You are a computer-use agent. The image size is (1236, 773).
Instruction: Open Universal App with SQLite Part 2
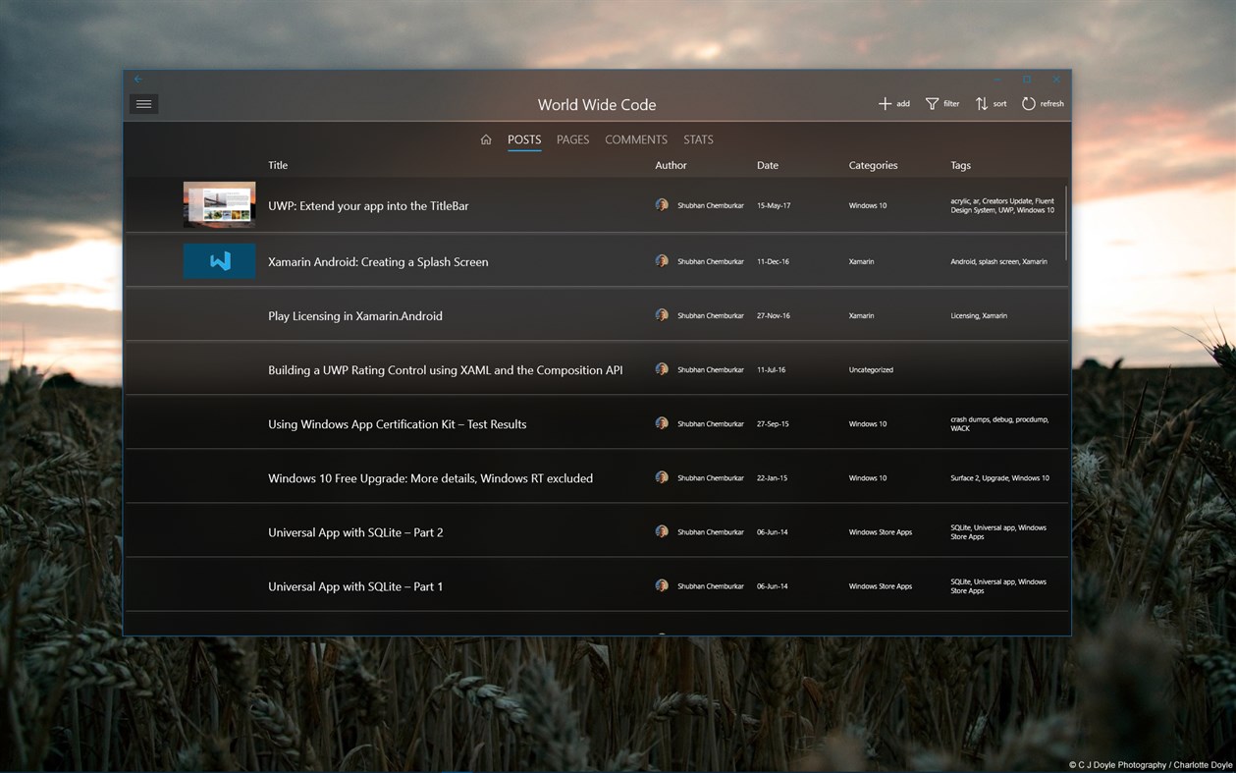click(x=355, y=531)
